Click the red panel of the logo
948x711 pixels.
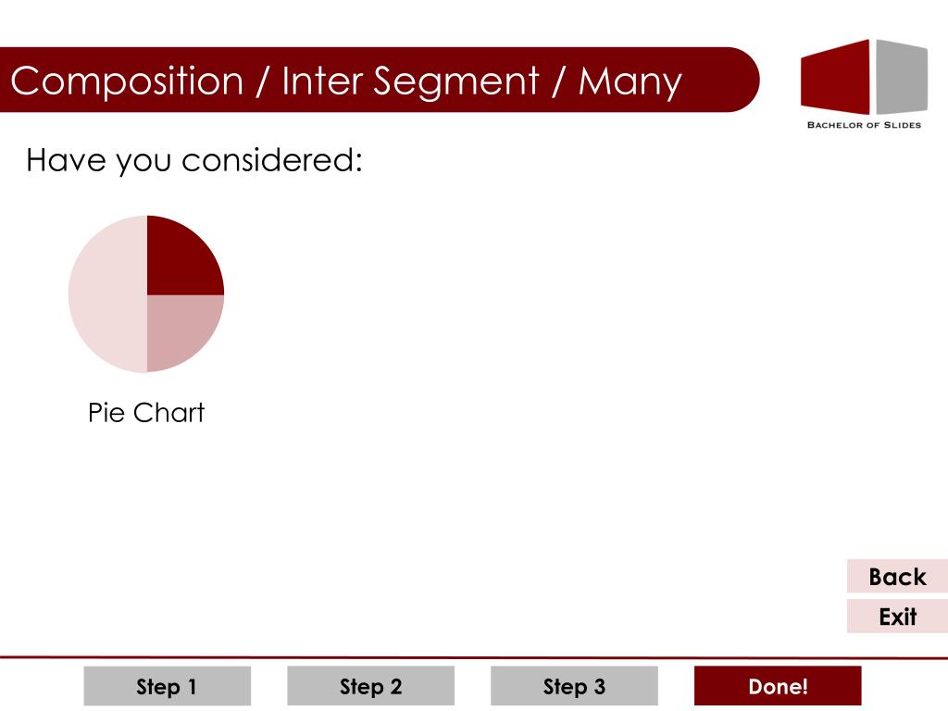pos(835,78)
